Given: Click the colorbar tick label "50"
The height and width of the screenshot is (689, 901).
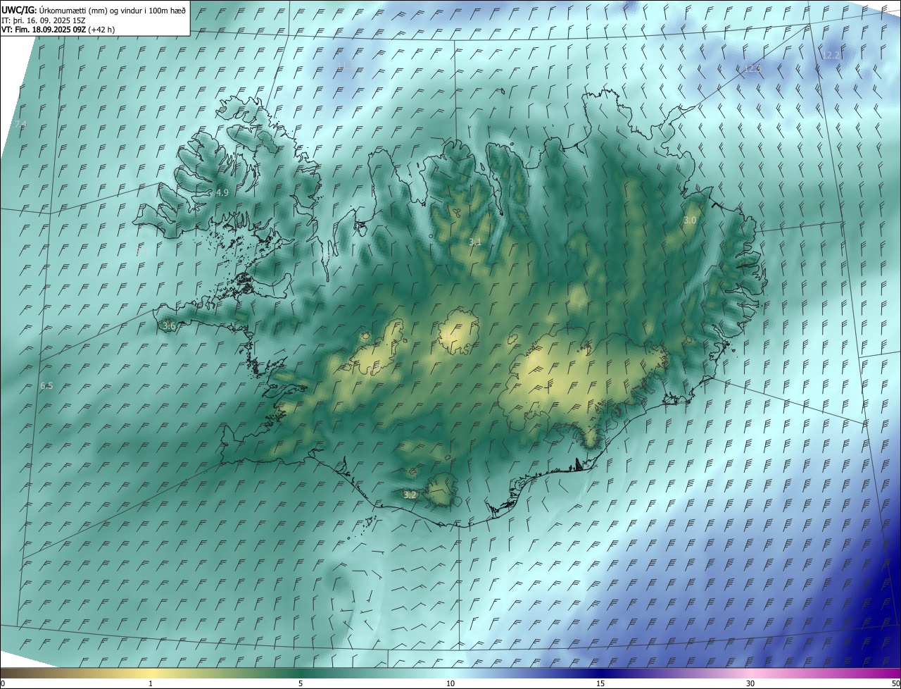Looking at the screenshot, I should tap(895, 683).
